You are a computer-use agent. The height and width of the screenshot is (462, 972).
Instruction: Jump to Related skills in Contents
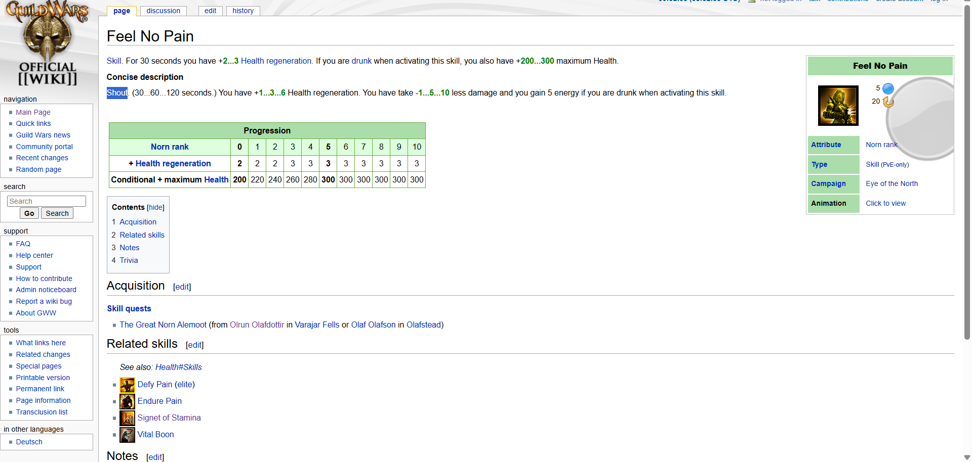[142, 235]
